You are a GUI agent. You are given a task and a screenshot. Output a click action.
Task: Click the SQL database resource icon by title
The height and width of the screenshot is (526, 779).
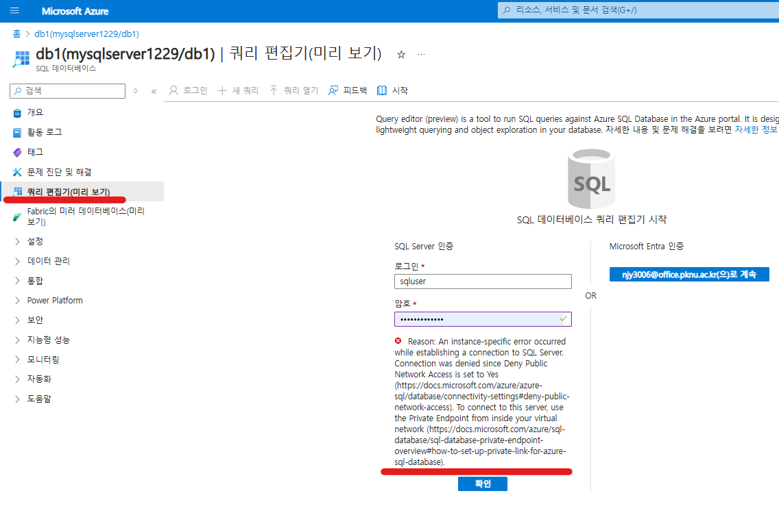[x=21, y=58]
